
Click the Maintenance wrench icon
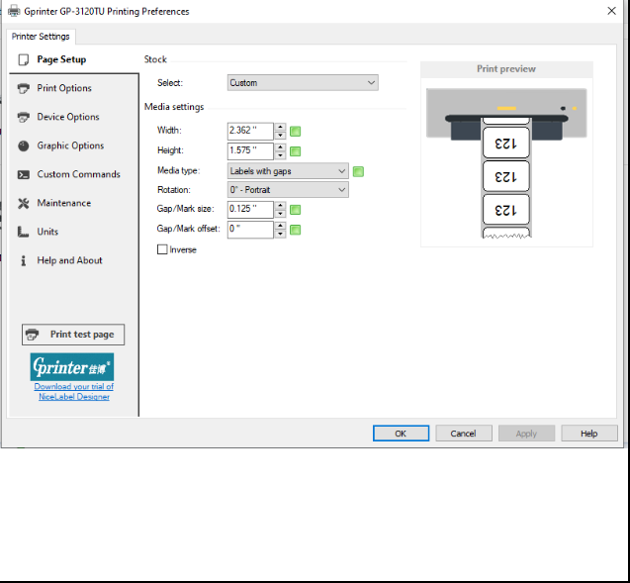(x=24, y=203)
